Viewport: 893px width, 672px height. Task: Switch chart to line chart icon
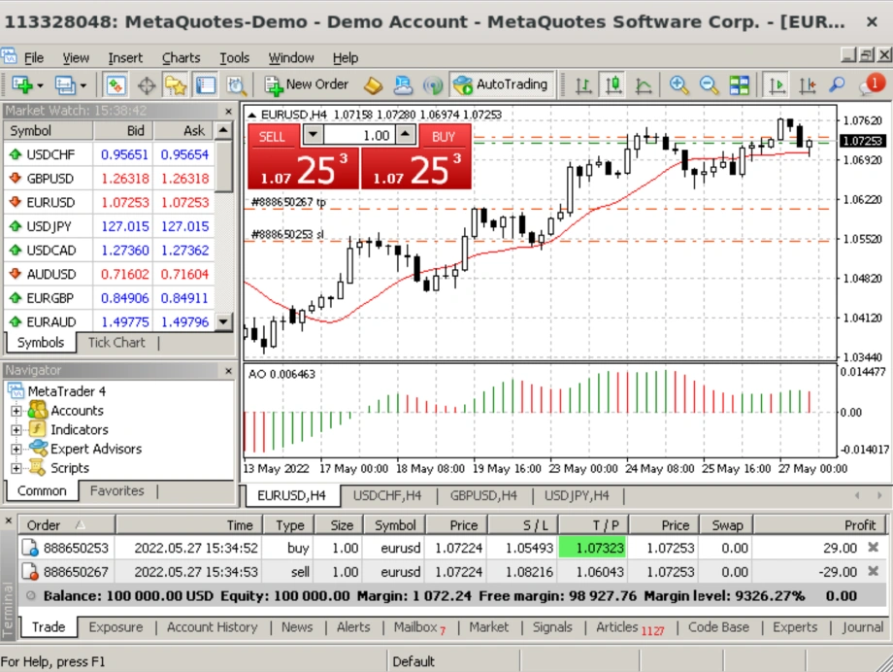[644, 85]
